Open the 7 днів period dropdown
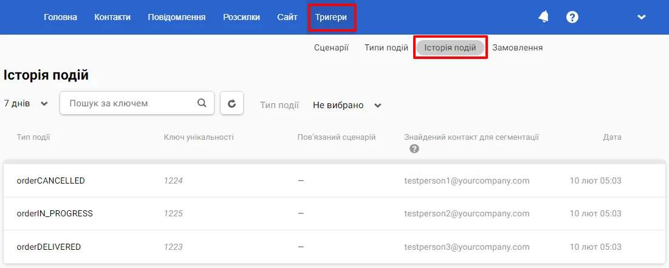The image size is (669, 268). click(x=26, y=104)
